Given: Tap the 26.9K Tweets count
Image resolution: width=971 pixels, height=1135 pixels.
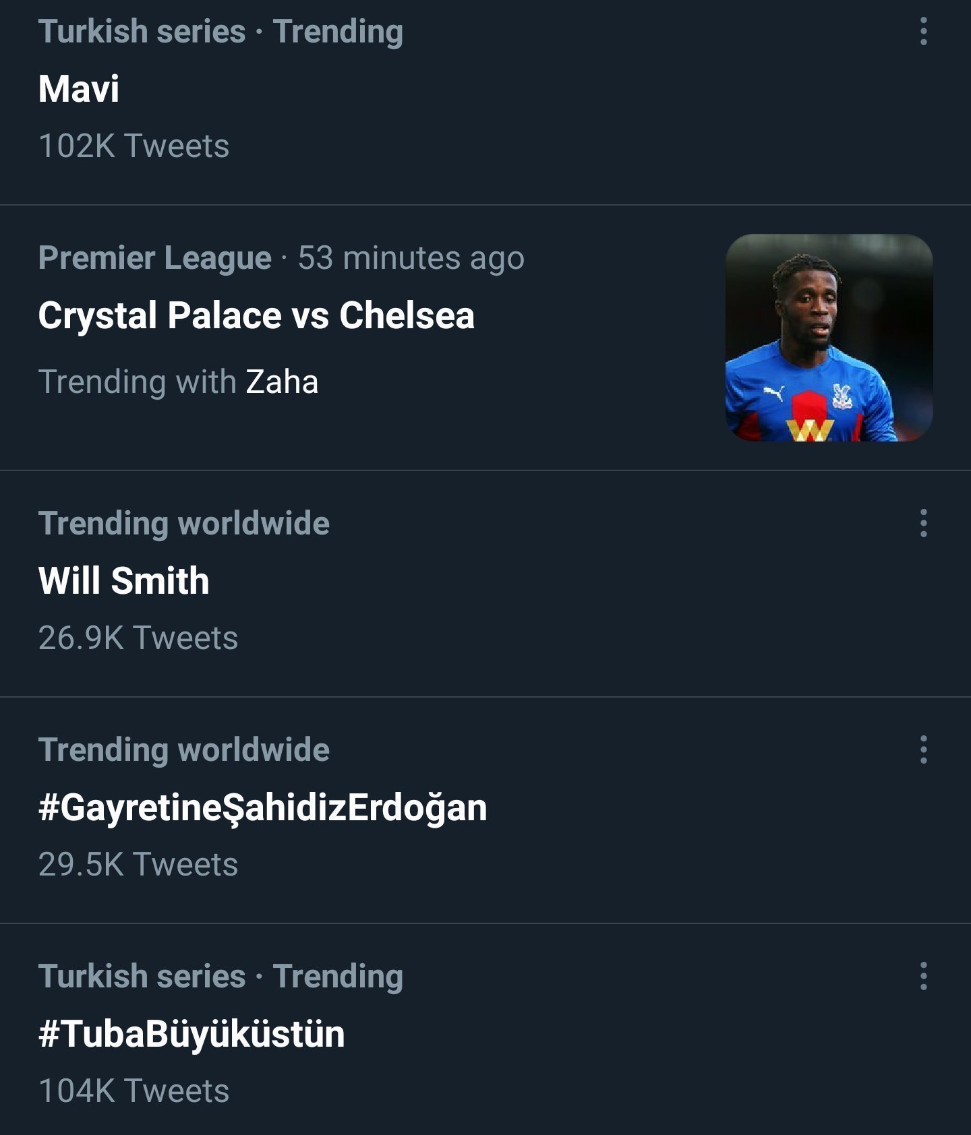Looking at the screenshot, I should [138, 638].
